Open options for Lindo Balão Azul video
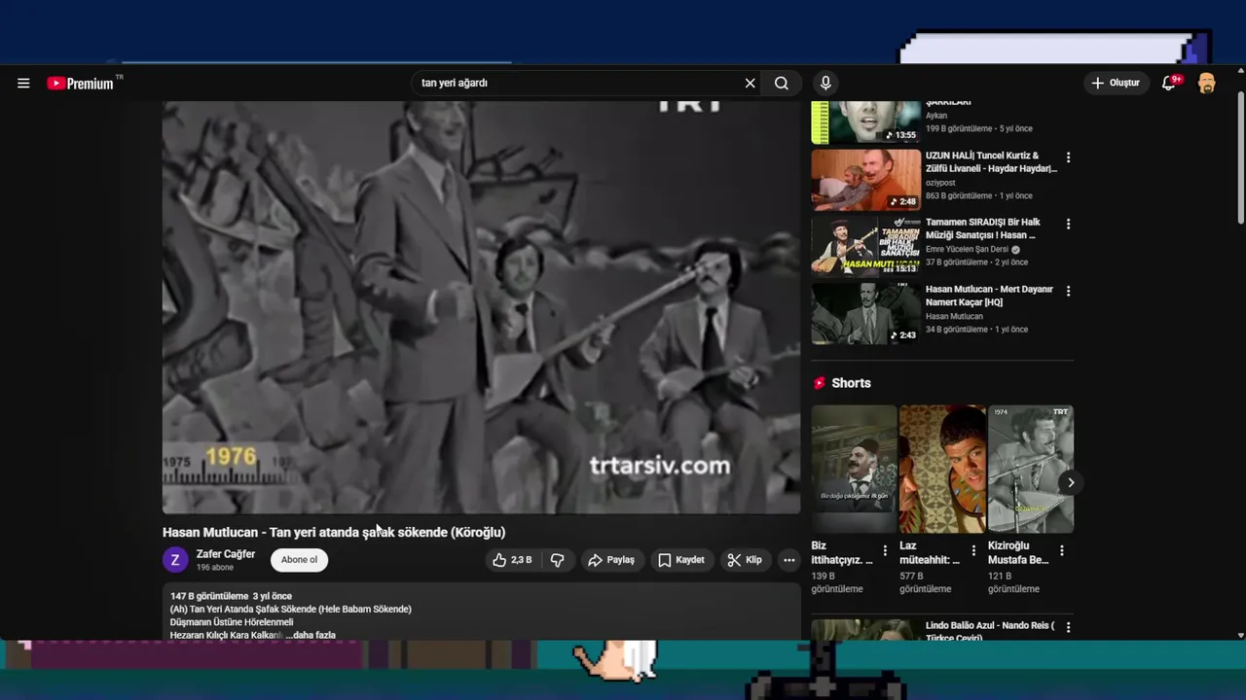The height and width of the screenshot is (700, 1246). click(1068, 628)
